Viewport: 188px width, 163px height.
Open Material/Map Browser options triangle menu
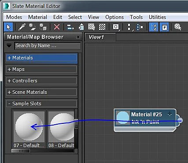pos(9,46)
